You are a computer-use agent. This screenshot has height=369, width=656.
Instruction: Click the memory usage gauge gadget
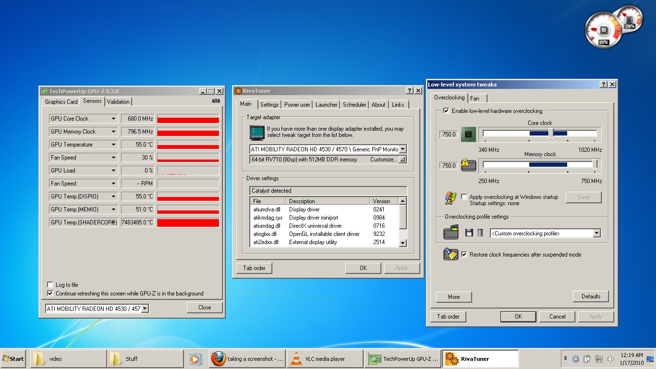(x=629, y=18)
